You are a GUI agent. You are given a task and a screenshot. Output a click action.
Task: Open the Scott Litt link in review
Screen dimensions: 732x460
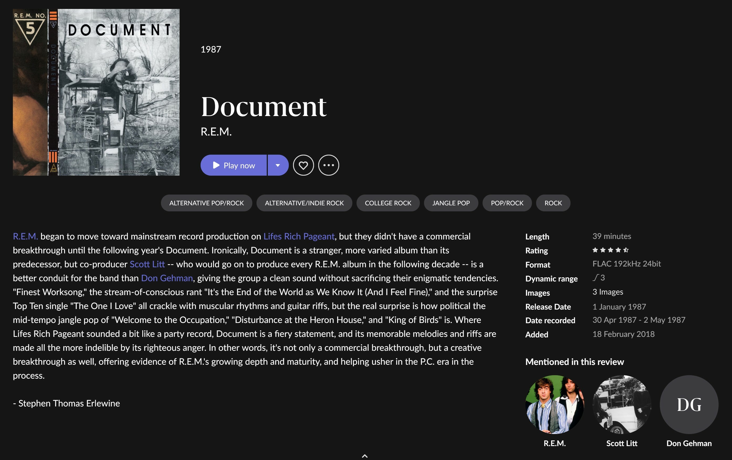click(147, 264)
